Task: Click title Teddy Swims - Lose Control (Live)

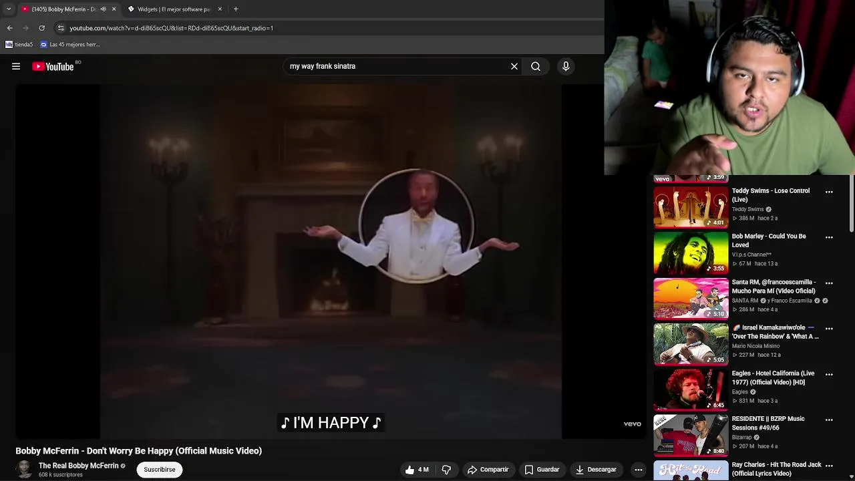Action: pyautogui.click(x=771, y=195)
